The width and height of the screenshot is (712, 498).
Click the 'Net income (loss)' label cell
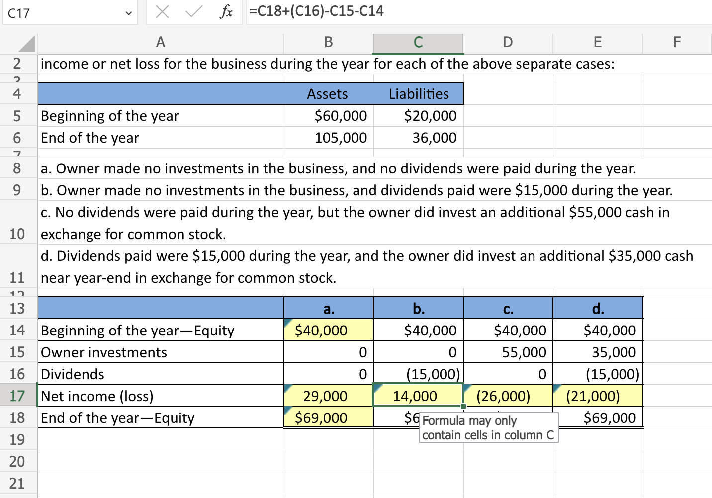tap(161, 396)
